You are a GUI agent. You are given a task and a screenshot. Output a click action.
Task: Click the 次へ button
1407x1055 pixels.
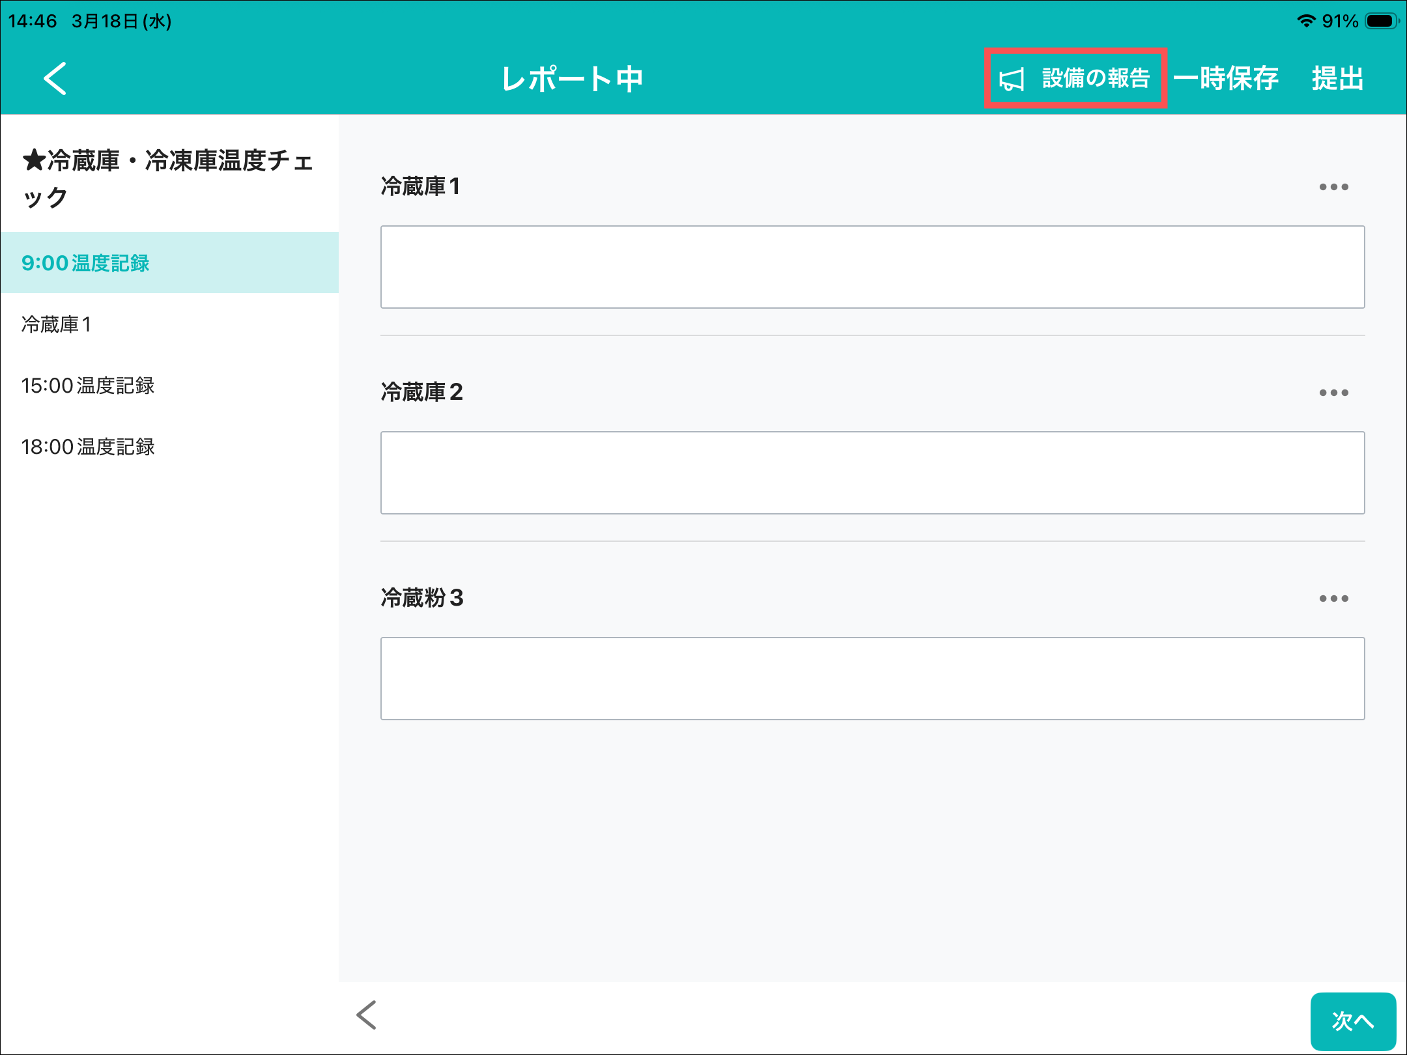(x=1352, y=1020)
